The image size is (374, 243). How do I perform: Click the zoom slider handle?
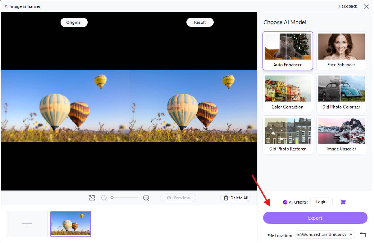[x=112, y=198]
